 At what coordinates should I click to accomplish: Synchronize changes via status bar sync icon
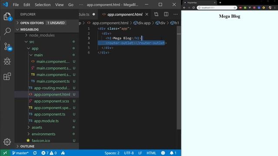pyautogui.click(x=35, y=153)
